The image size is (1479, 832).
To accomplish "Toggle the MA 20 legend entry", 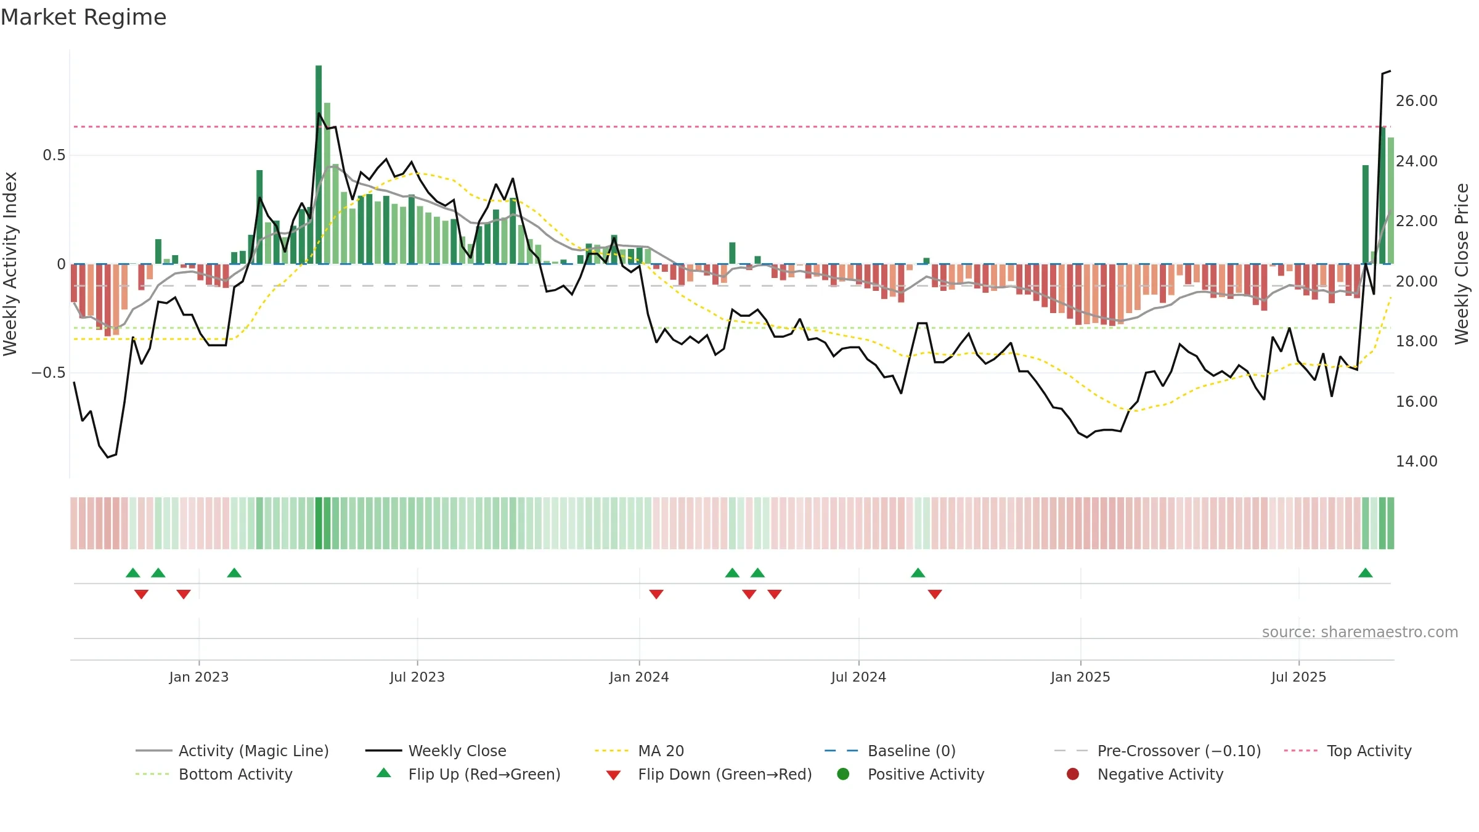I will [x=639, y=751].
